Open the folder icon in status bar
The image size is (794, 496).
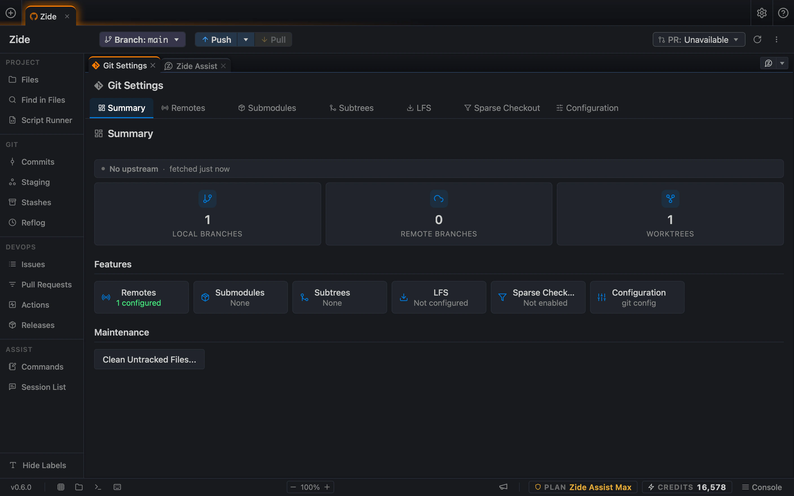click(x=79, y=487)
